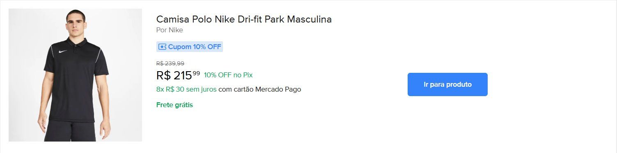Click the 'Por Nike' brand link
The image size is (617, 153).
[170, 30]
